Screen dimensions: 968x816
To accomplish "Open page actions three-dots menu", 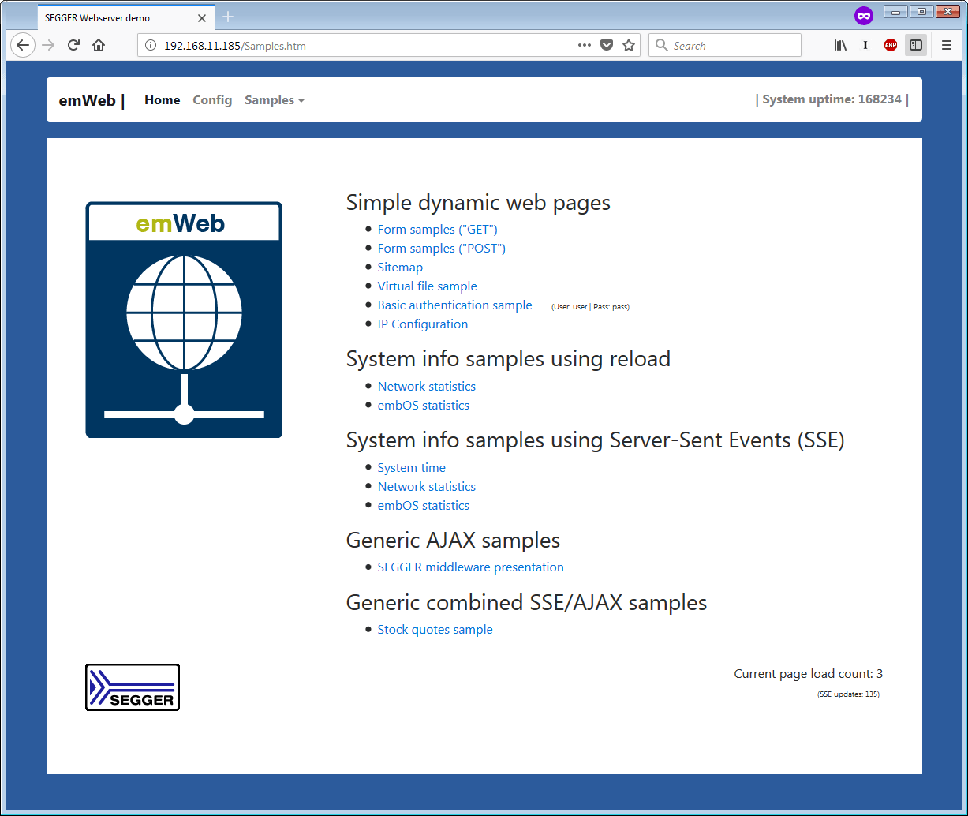I will point(585,45).
